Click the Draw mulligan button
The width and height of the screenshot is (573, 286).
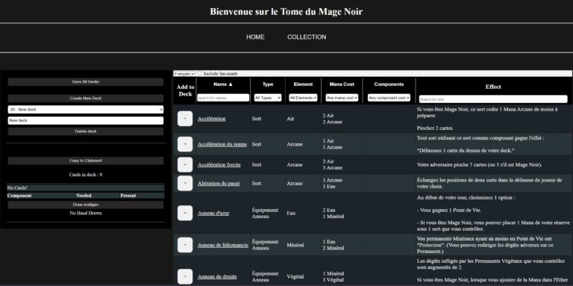(86, 205)
